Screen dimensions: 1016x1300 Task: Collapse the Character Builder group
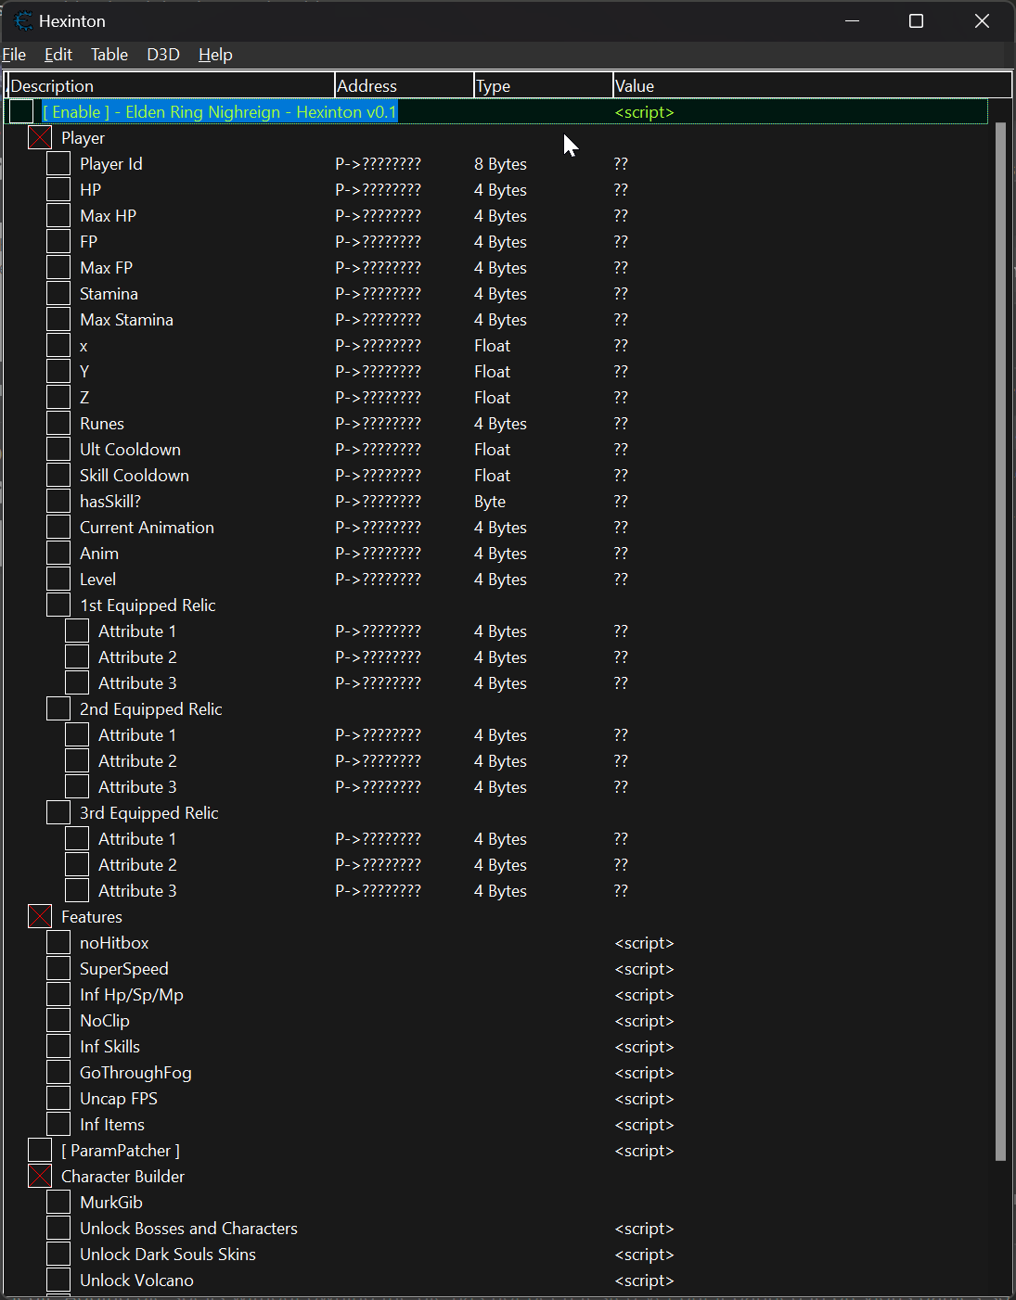(40, 1177)
